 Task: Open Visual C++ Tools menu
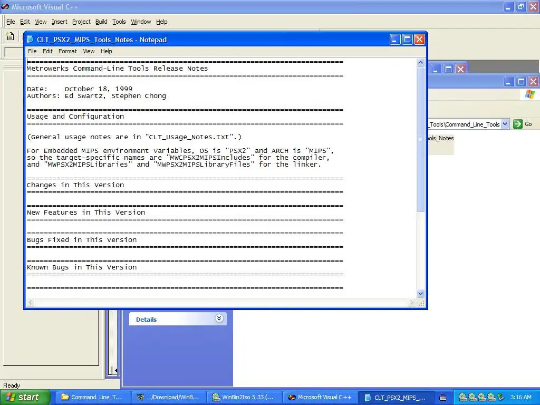tap(119, 22)
